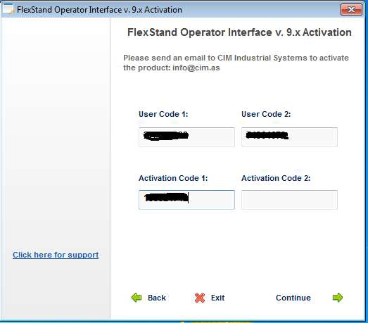Screen dimensions: 368x323
Task: Go back using the Back label
Action: click(157, 298)
